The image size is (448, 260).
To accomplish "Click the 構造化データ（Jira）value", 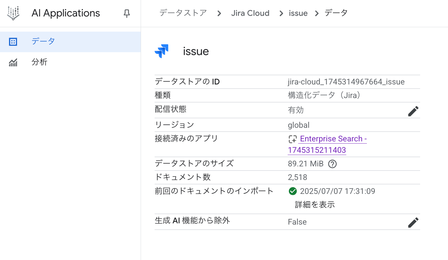I will 324,96.
